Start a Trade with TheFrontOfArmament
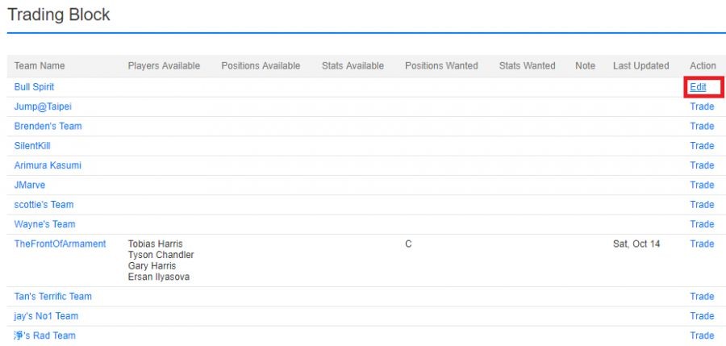Image resolution: width=726 pixels, height=346 pixels. tap(702, 244)
